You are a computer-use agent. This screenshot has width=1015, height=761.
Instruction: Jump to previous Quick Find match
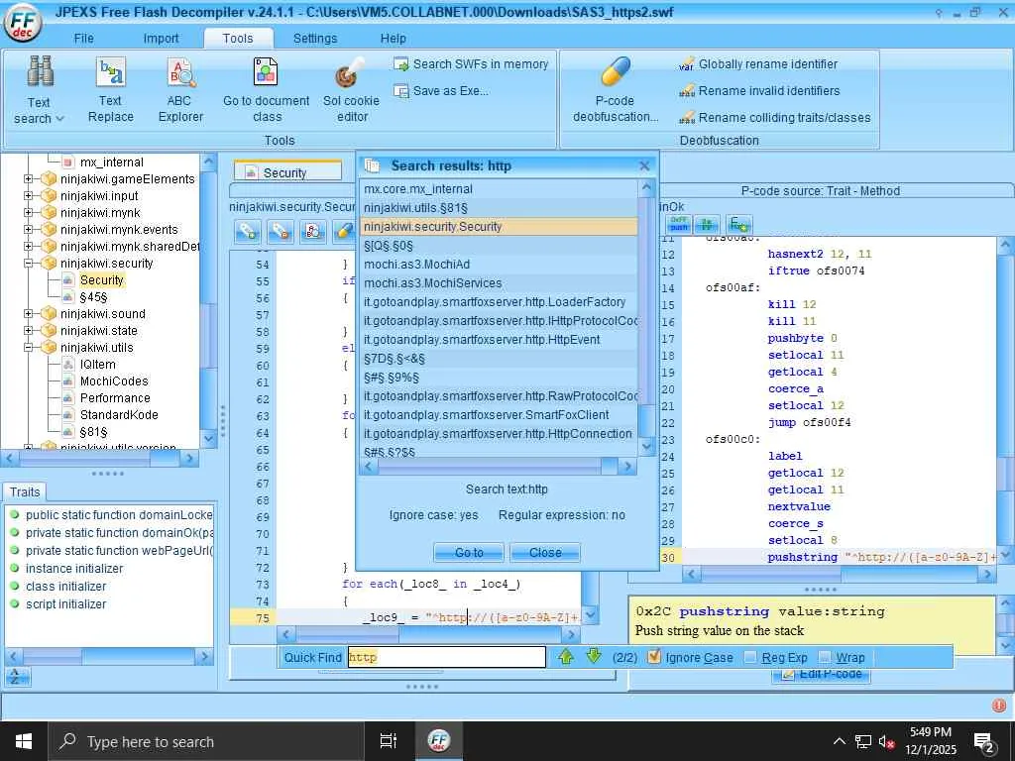point(566,656)
